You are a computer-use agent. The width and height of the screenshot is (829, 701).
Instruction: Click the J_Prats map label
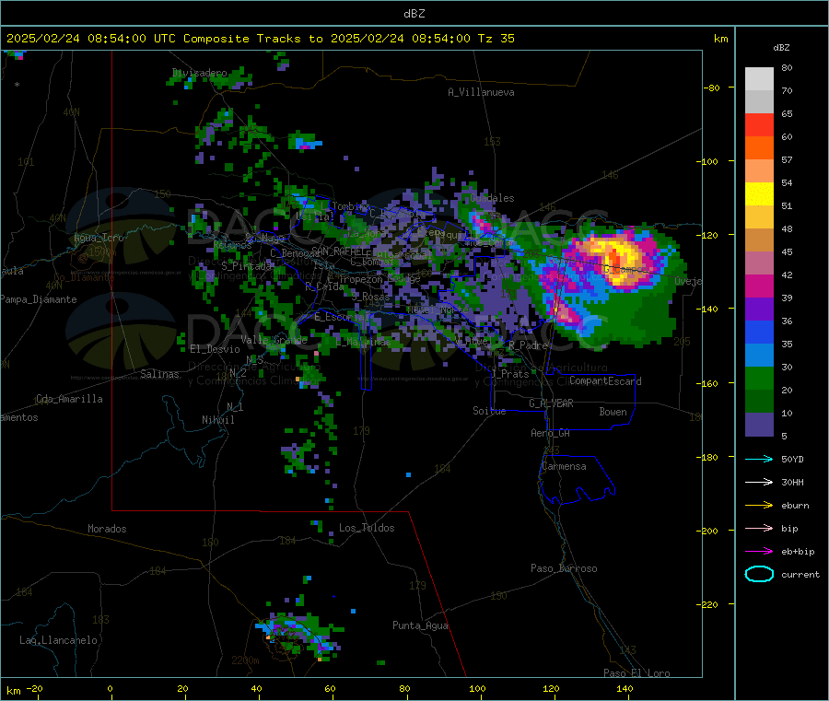click(x=509, y=374)
